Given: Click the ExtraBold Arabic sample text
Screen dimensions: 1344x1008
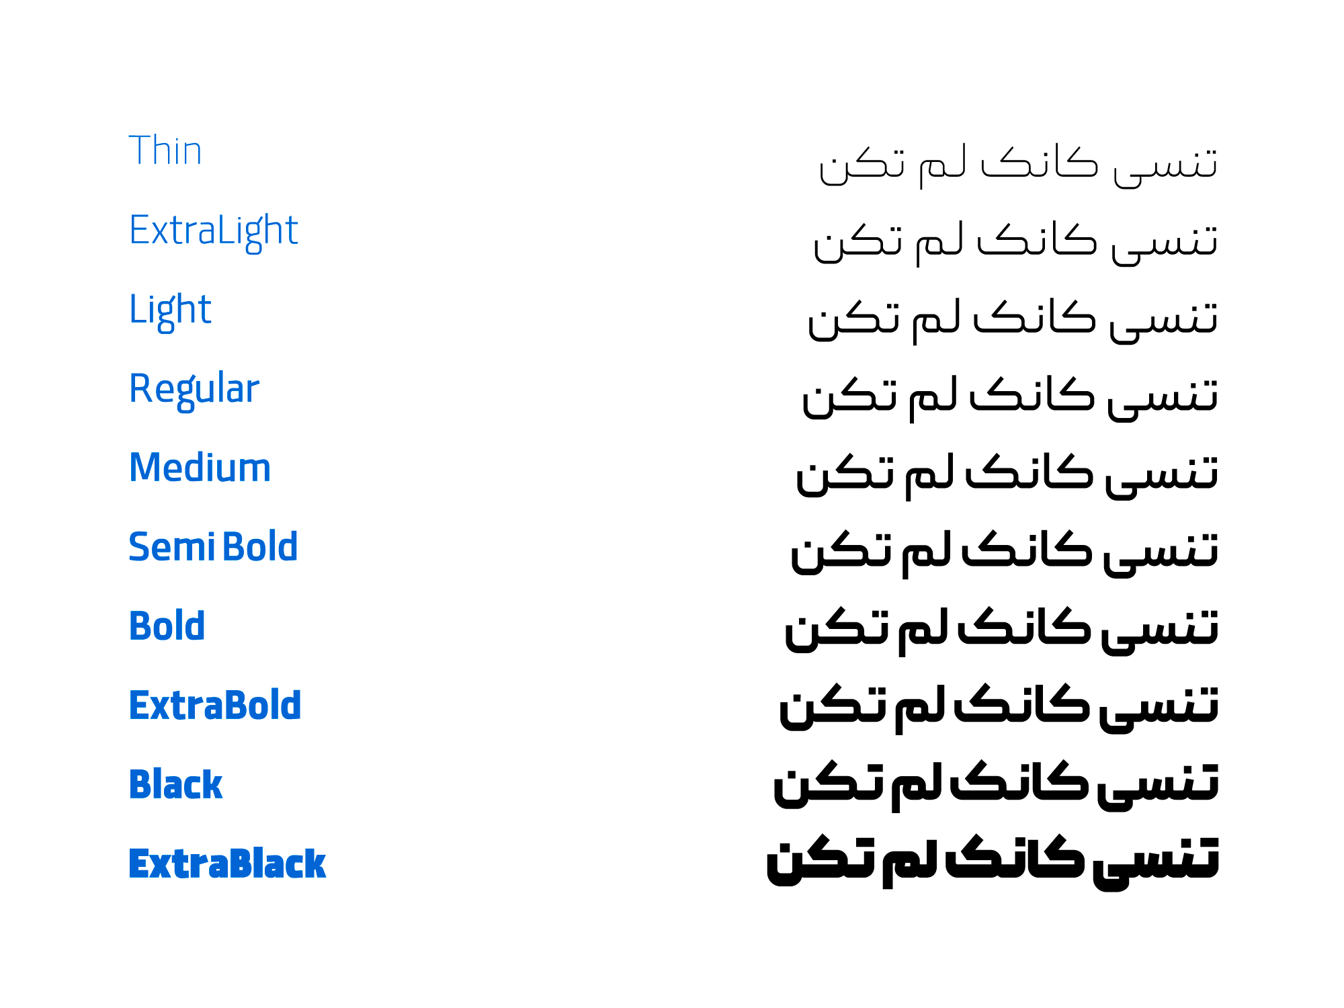Looking at the screenshot, I should point(999,708).
